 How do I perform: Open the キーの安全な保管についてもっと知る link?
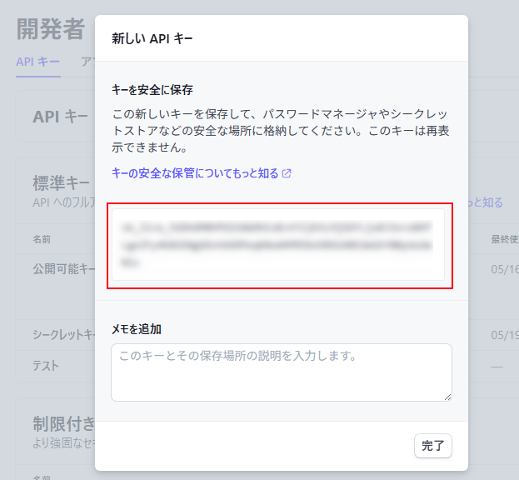(x=195, y=173)
